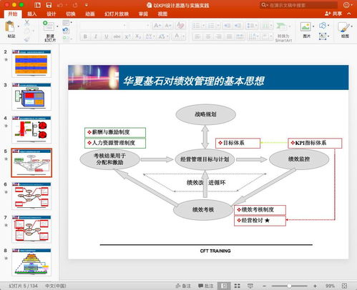
Task: Switch to the 设计 (Design) tab
Action: [x=52, y=14]
